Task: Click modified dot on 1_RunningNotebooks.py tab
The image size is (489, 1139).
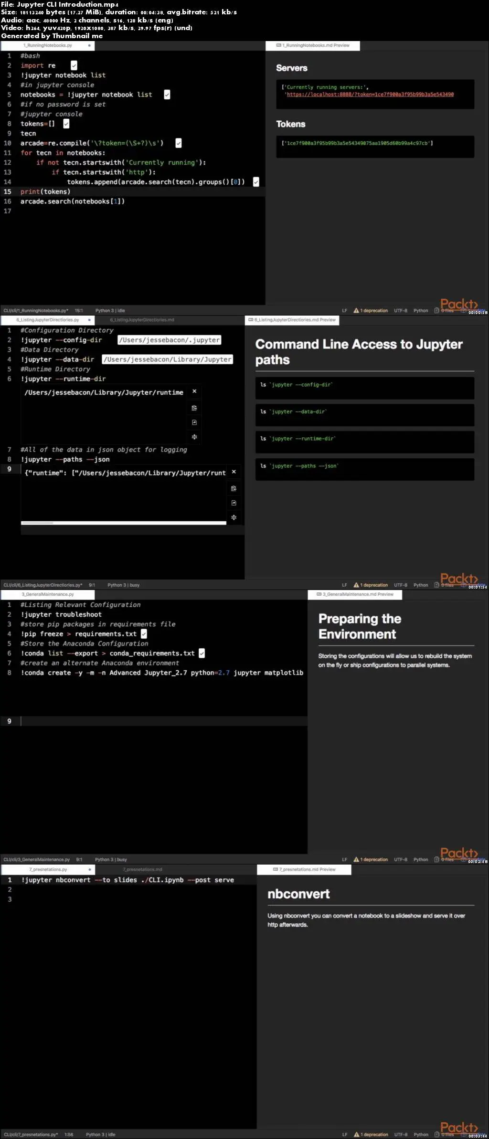Action: coord(89,45)
